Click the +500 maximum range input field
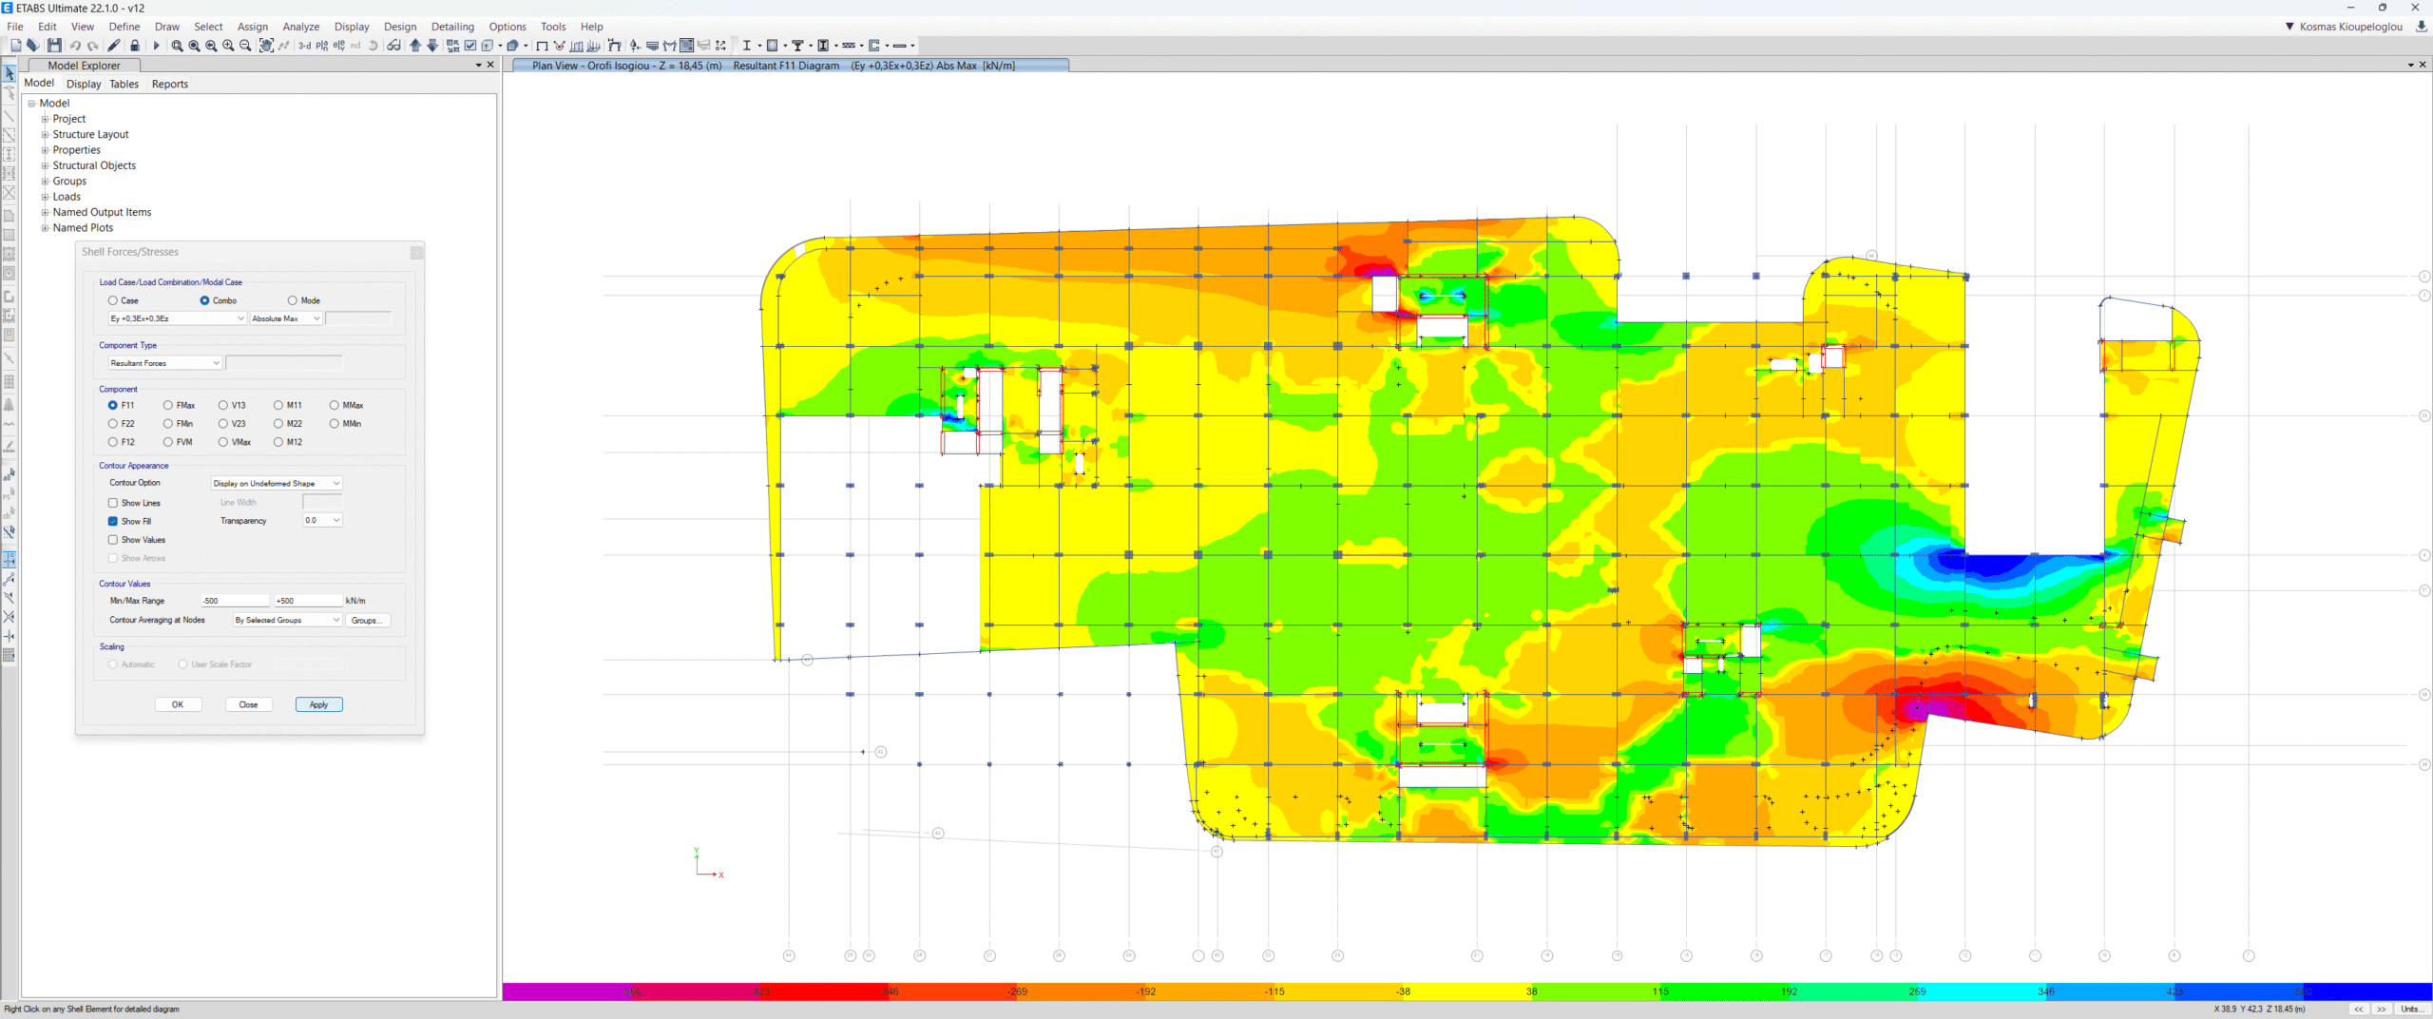The width and height of the screenshot is (2433, 1019). pos(308,601)
